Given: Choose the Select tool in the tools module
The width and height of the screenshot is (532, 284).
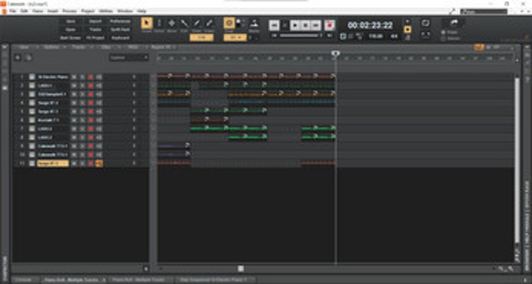Looking at the screenshot, I should (160, 23).
